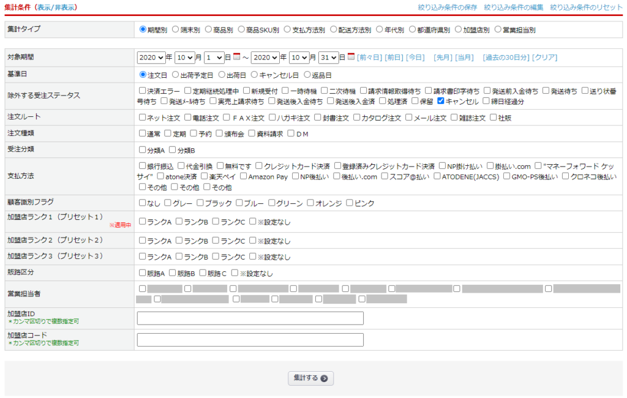The image size is (627, 398).
Task: Click the 絞り込み条件の保存 link
Action: [x=448, y=7]
